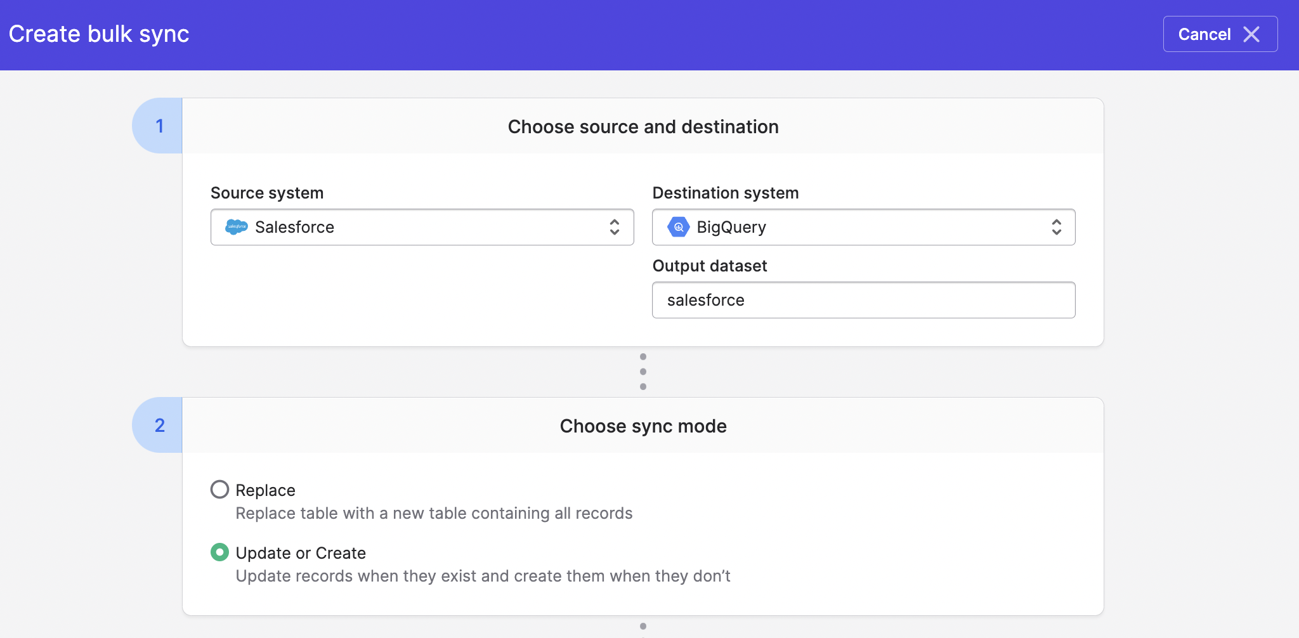Click the 'Choose sync mode' heading
Screen dimensions: 1299x638
pos(643,426)
